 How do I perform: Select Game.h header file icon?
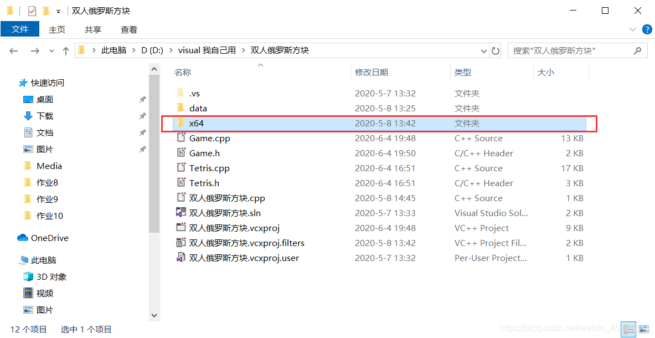point(181,152)
